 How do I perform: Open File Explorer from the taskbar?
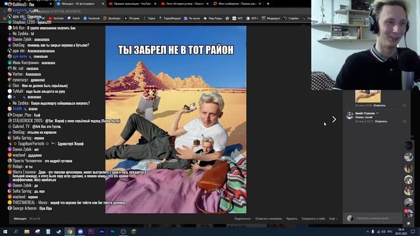pyautogui.click(x=27, y=231)
